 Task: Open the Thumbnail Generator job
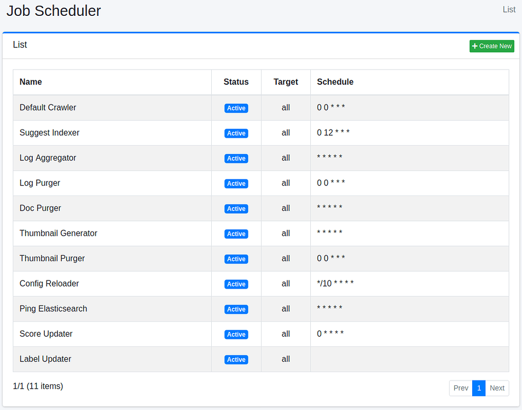point(59,233)
